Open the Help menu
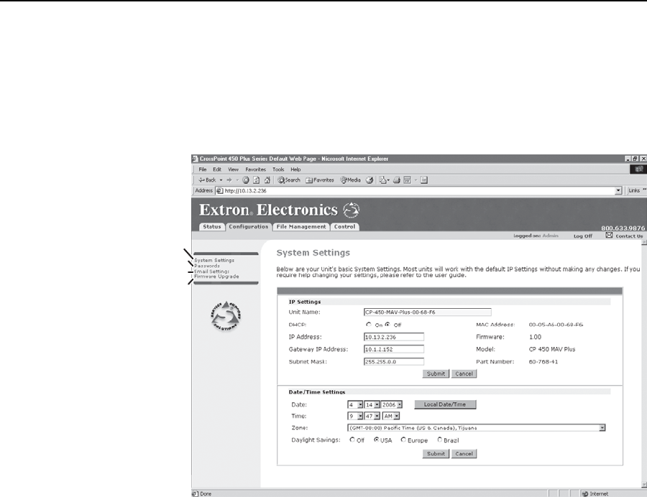This screenshot has width=647, height=497. coord(295,169)
